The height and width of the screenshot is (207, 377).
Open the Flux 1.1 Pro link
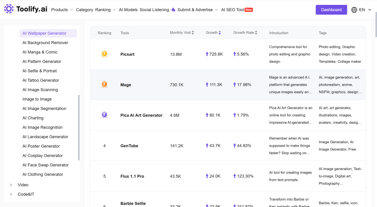point(132,176)
